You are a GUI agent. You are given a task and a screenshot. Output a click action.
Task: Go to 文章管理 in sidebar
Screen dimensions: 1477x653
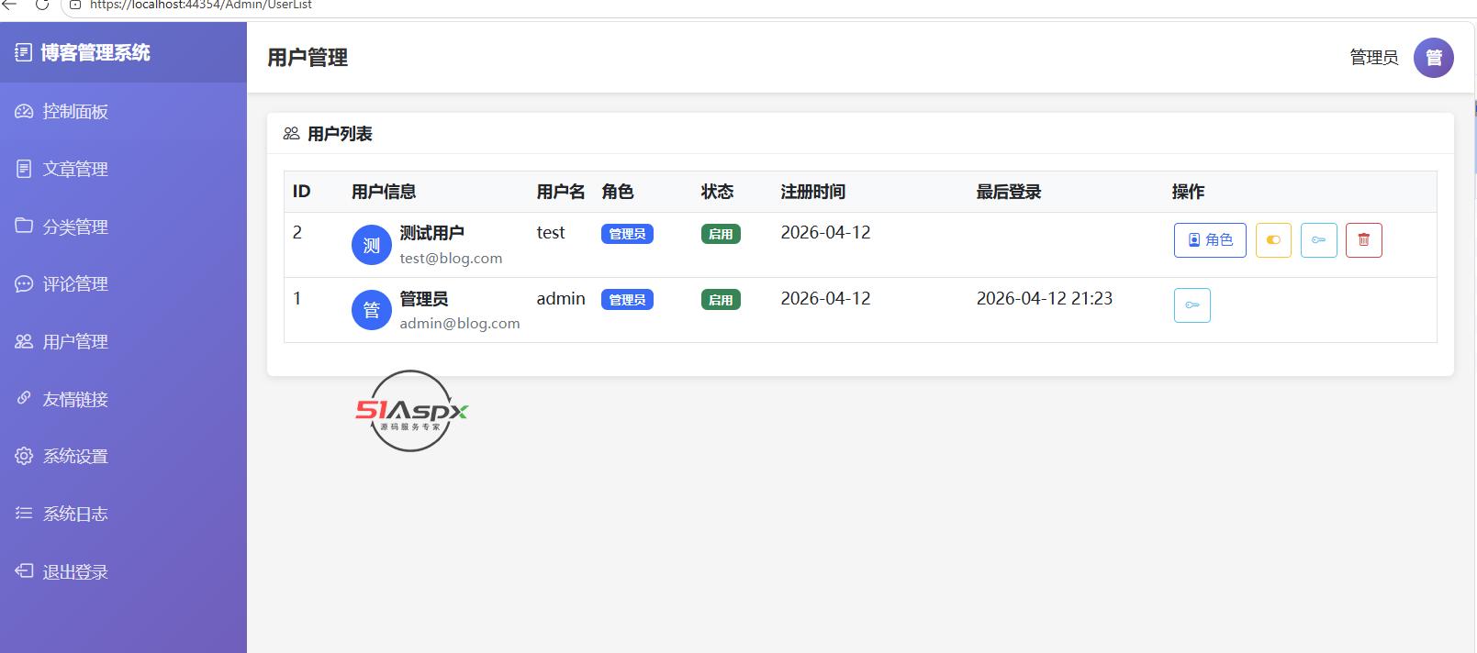coord(123,169)
